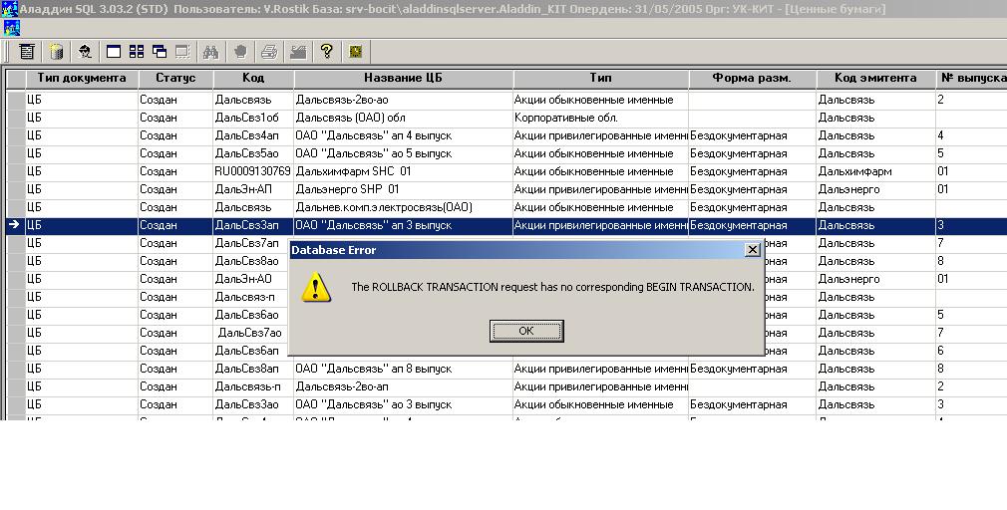Click the 'ДальСвз8ап' code cell

point(253,370)
